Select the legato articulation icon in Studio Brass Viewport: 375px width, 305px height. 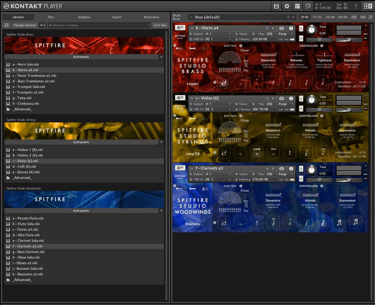(x=224, y=83)
